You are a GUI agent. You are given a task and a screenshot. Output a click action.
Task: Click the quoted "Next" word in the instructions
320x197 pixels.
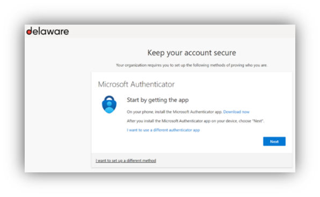(258, 121)
